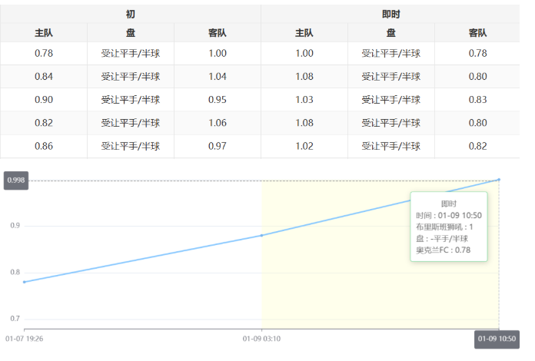The image size is (535, 361).
Task: Click 盘 column header under 初
Action: 131,33
